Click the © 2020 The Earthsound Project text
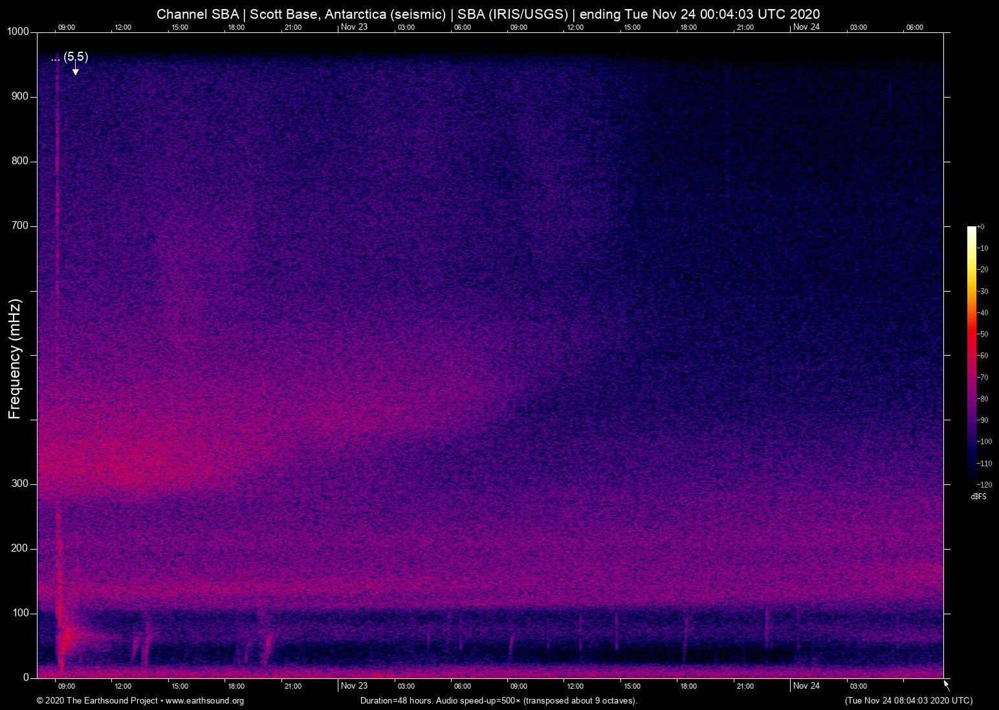 97,701
